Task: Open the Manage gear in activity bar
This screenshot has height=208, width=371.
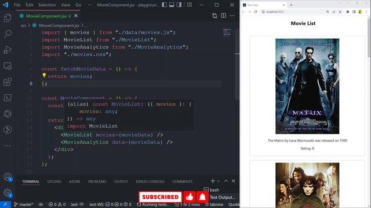Action: [8, 192]
